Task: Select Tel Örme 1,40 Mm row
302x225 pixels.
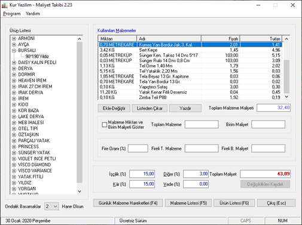Action: [x=190, y=66]
